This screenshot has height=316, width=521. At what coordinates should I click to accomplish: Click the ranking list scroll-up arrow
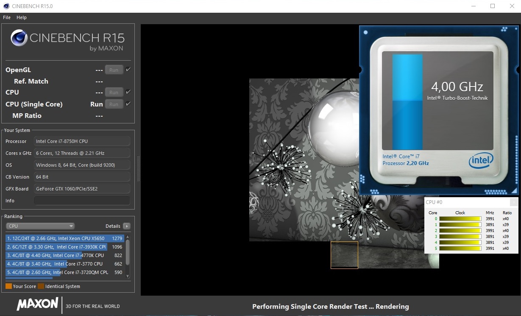(128, 237)
